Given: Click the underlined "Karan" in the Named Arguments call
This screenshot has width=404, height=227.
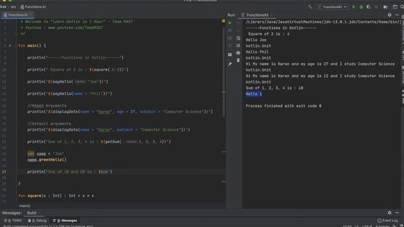Looking at the screenshot, I should 104,112.
